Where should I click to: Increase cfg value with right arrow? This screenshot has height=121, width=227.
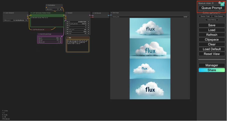[x=88, y=28]
